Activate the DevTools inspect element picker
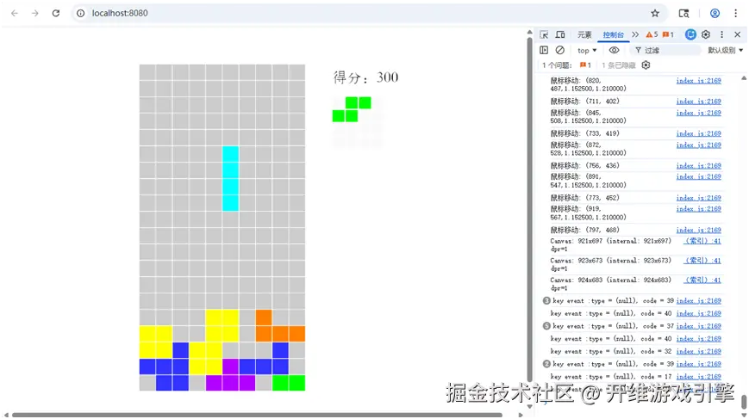This screenshot has width=749, height=419. coord(544,34)
